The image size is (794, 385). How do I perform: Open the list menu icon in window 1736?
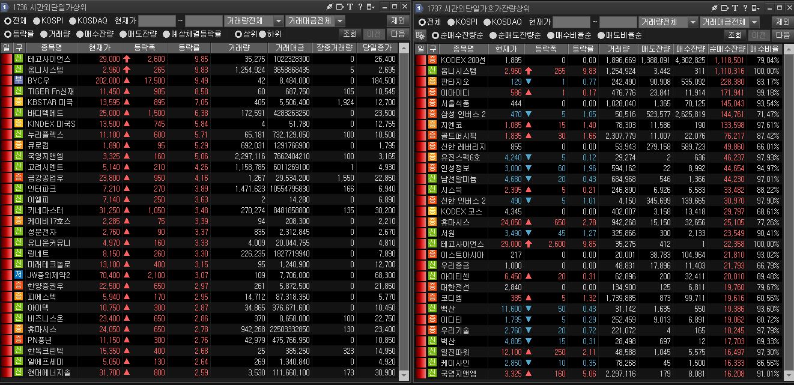point(369,7)
